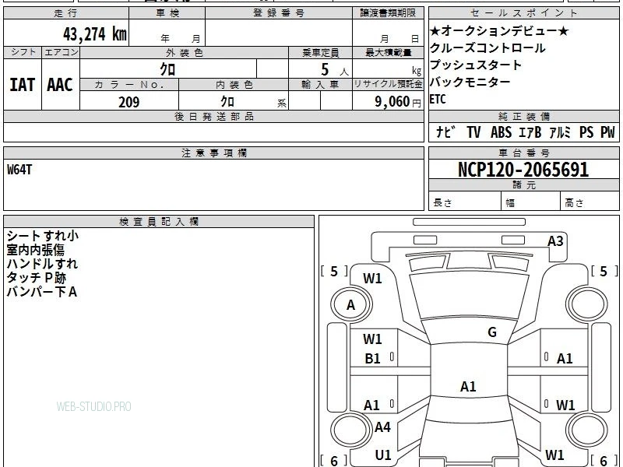
Task: Select the 最大積載量 header
Action: (x=388, y=53)
